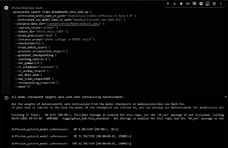228x148 pixels.
Task: Place cursor on --seed="0" line
Action: click(23, 87)
